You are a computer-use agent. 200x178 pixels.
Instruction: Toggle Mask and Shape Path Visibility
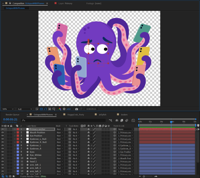point(45,109)
